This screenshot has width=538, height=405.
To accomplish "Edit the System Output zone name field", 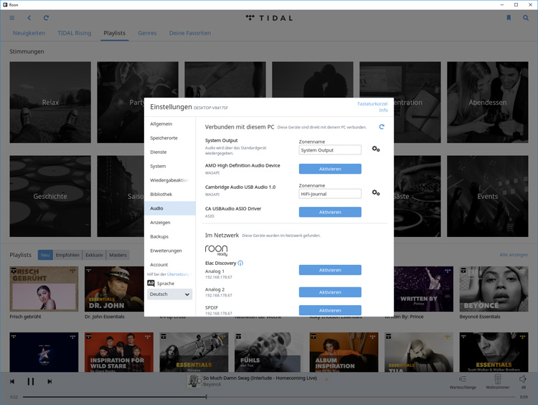I will click(330, 150).
